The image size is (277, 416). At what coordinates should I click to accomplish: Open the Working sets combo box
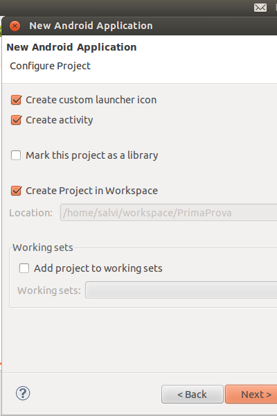(x=181, y=291)
